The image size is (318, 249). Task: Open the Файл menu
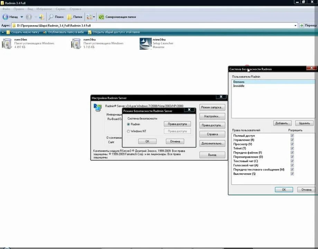click(6, 9)
